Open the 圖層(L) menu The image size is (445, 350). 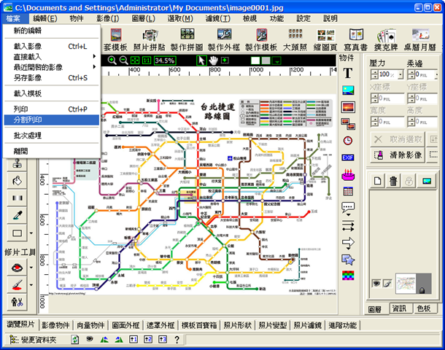[x=143, y=19]
